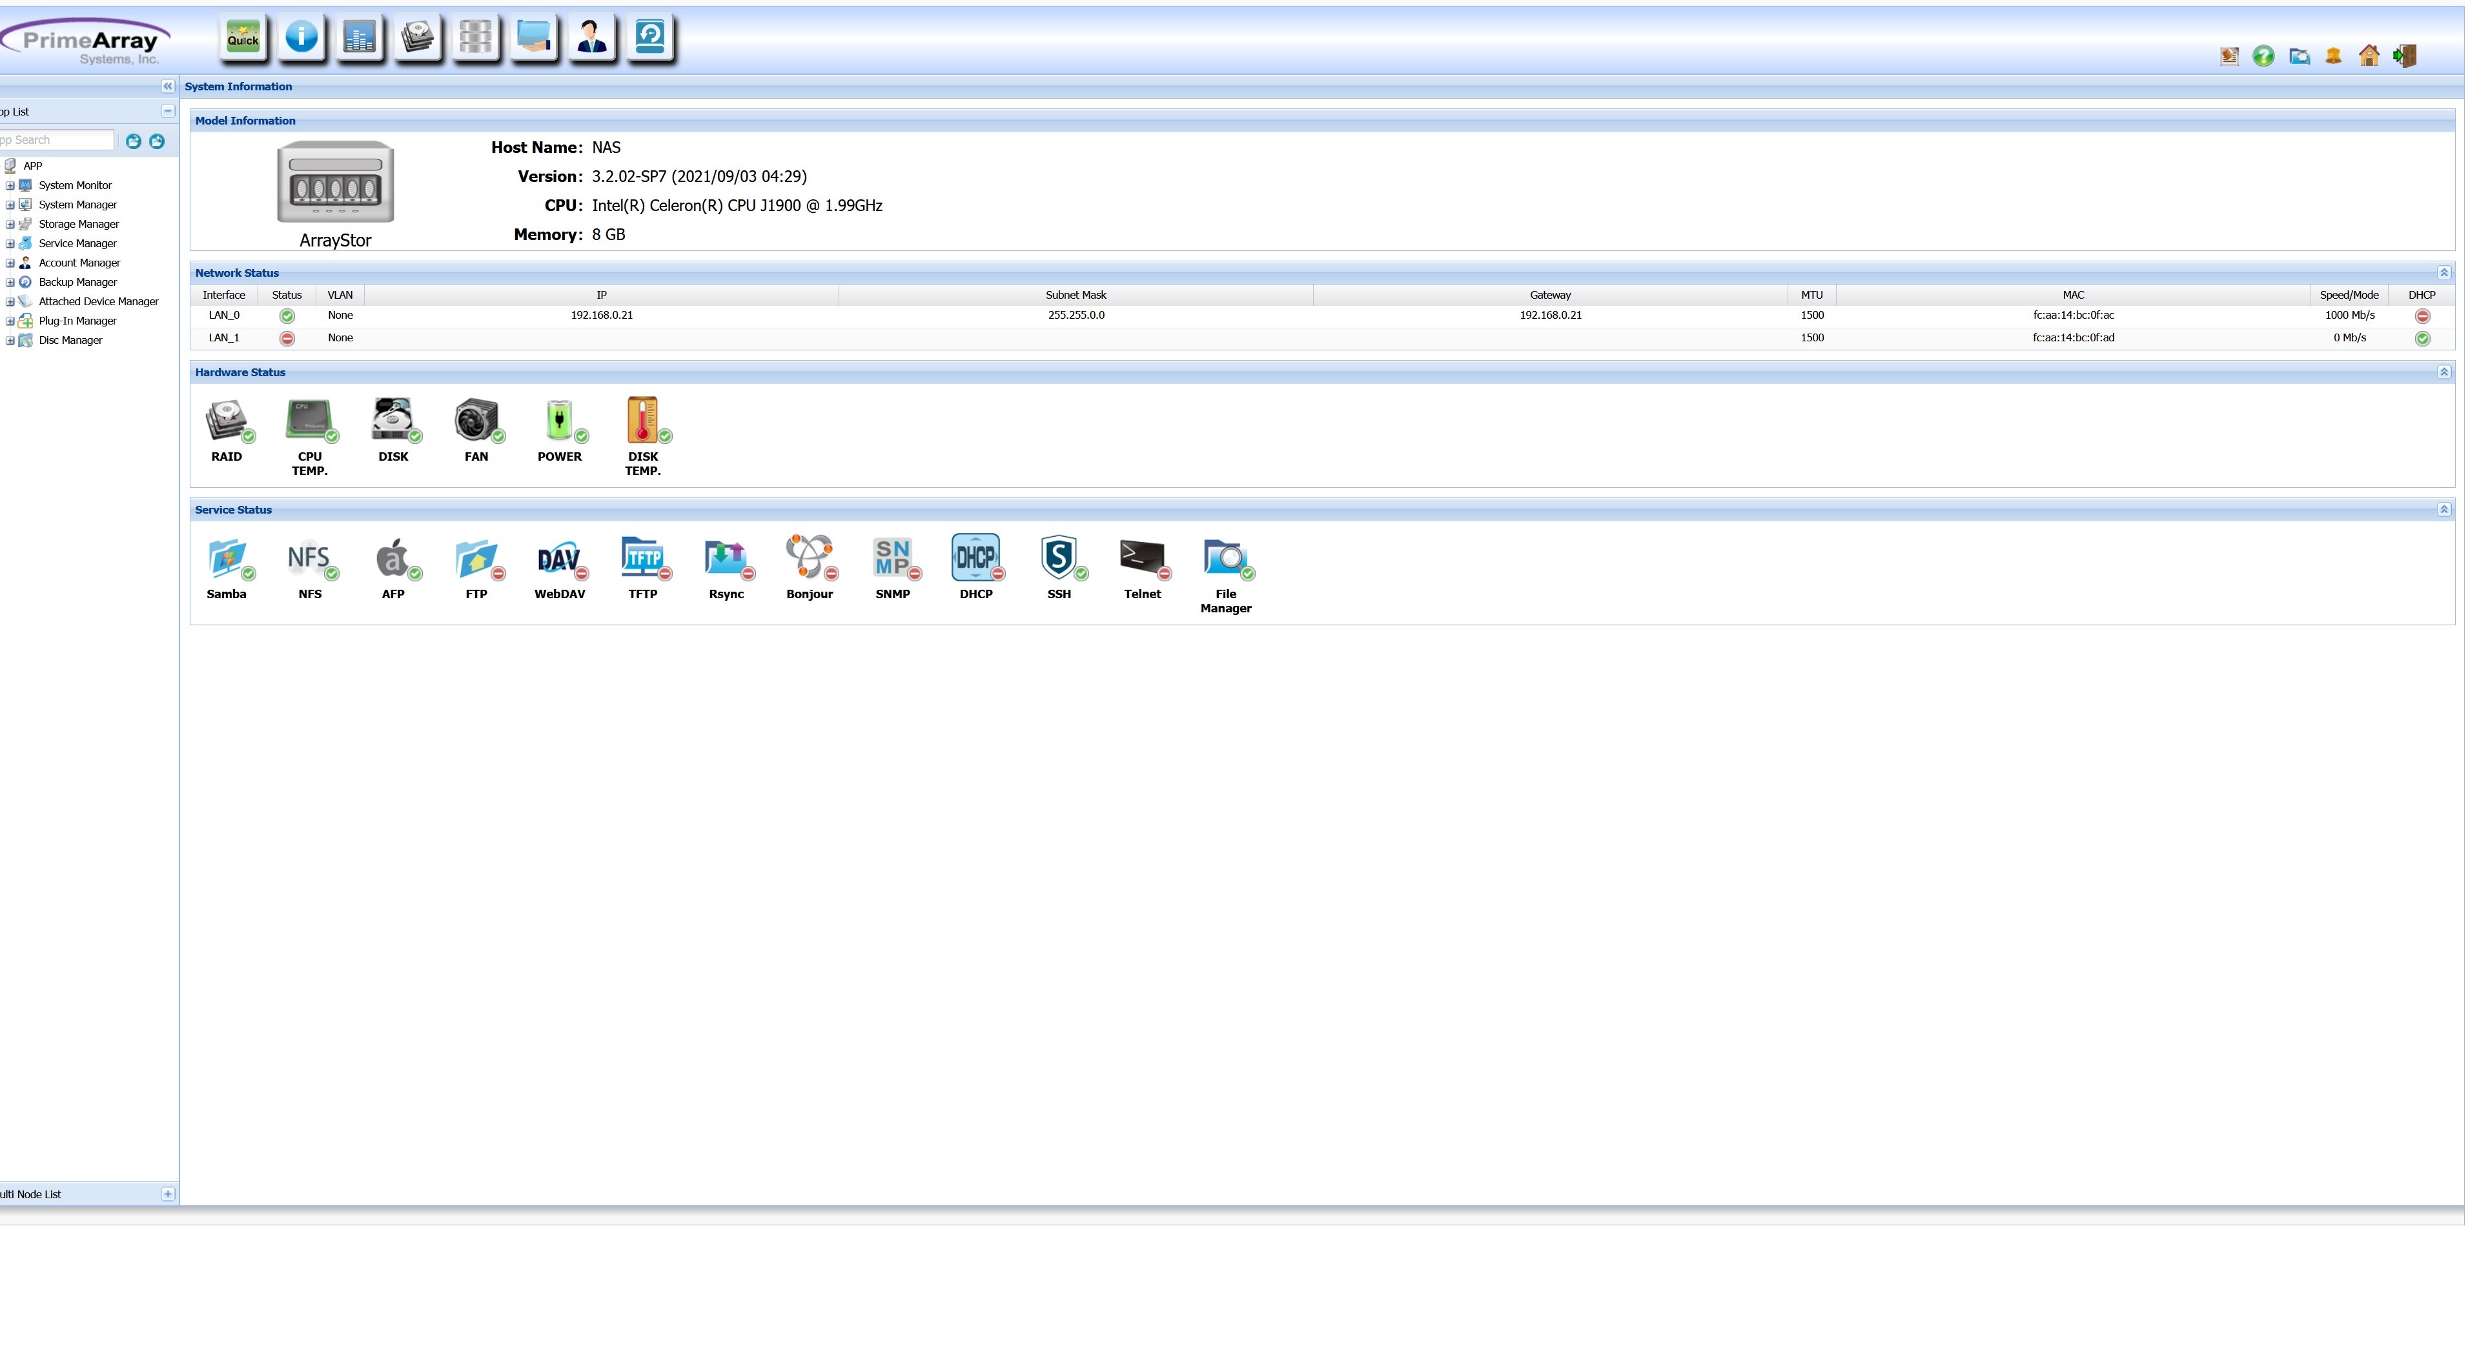Collapse the left sidebar with double-arrow

point(167,86)
